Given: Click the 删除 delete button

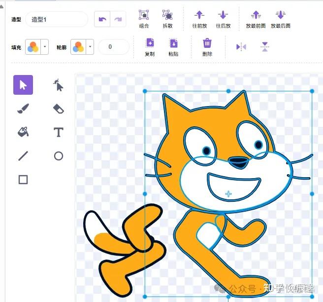Looking at the screenshot, I should (207, 47).
